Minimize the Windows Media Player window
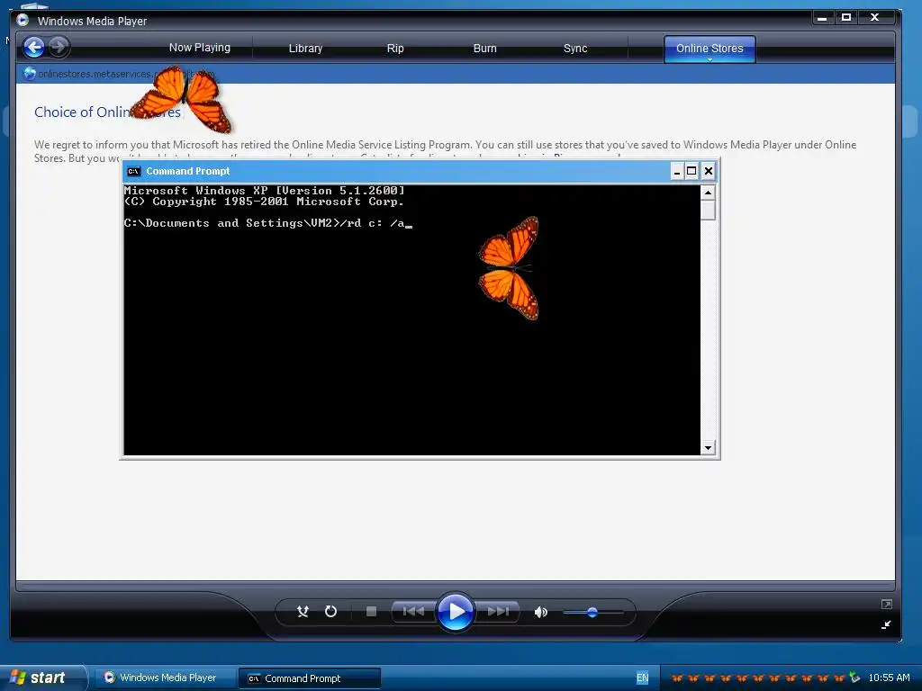Viewport: 922px width, 691px height. tap(822, 18)
